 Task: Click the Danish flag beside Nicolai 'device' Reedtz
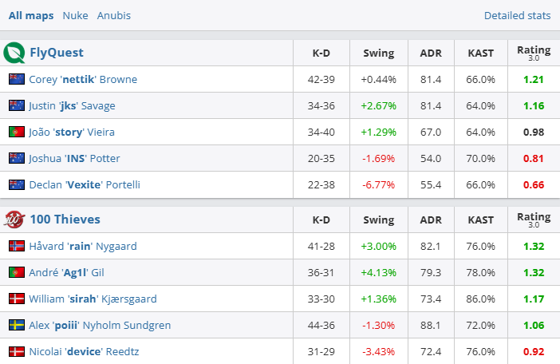click(x=16, y=351)
